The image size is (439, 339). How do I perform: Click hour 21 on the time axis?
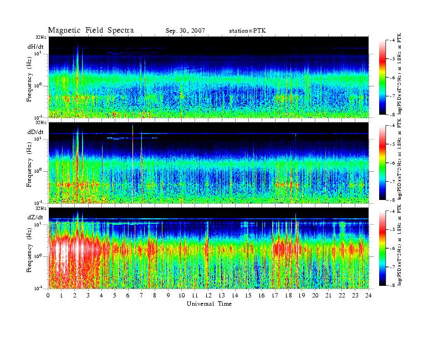coord(328,296)
